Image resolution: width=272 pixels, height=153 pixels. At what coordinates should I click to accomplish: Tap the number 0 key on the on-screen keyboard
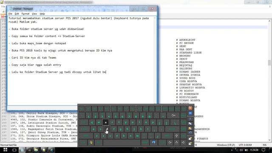coord(150,116)
